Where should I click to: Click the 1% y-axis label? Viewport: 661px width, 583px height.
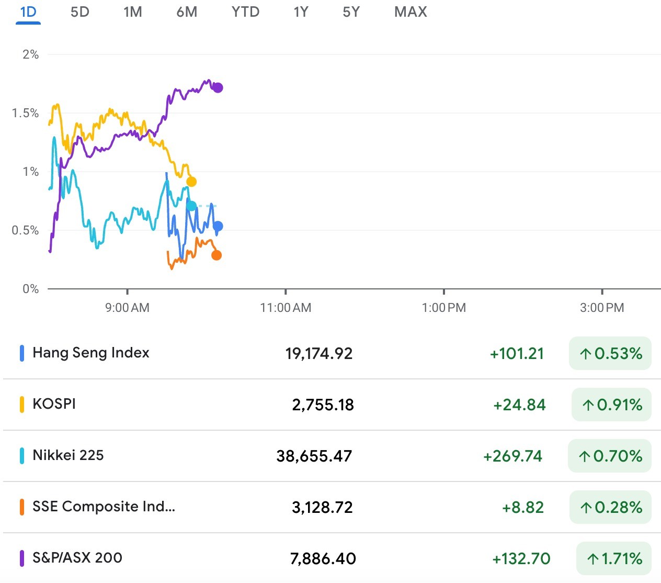(x=30, y=172)
